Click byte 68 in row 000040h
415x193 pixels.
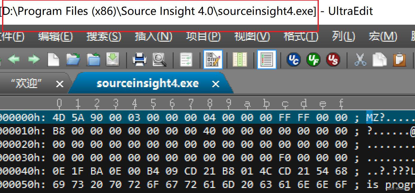pyautogui.click(x=341, y=171)
